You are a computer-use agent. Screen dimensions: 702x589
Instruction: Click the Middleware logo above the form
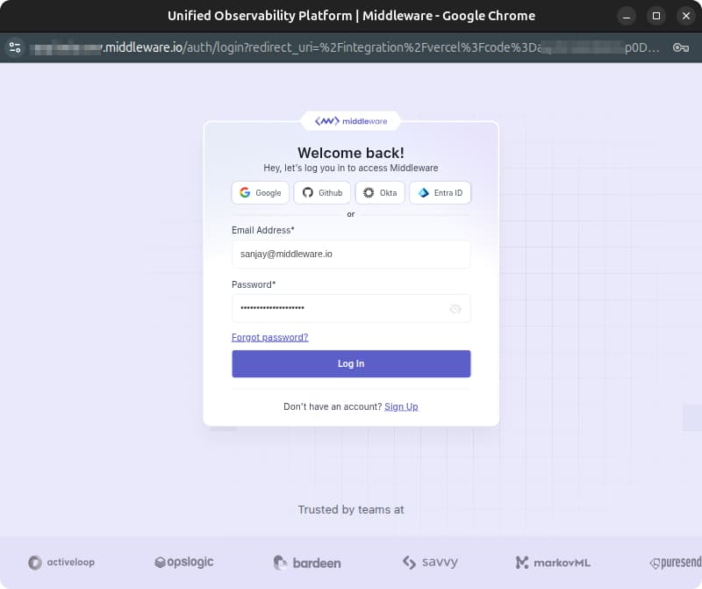[x=350, y=121]
